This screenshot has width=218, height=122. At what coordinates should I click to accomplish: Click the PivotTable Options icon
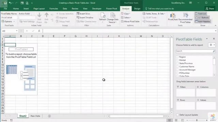click(3, 21)
